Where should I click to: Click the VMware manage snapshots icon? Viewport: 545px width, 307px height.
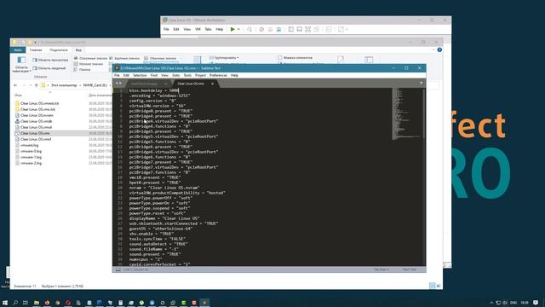coord(278,29)
